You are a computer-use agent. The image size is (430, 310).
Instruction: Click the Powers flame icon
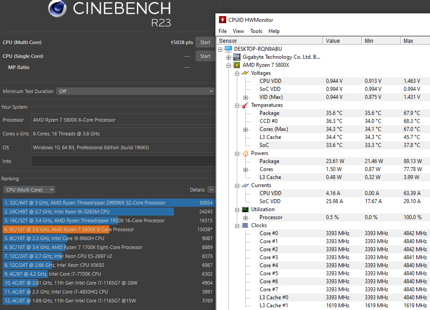coord(245,153)
